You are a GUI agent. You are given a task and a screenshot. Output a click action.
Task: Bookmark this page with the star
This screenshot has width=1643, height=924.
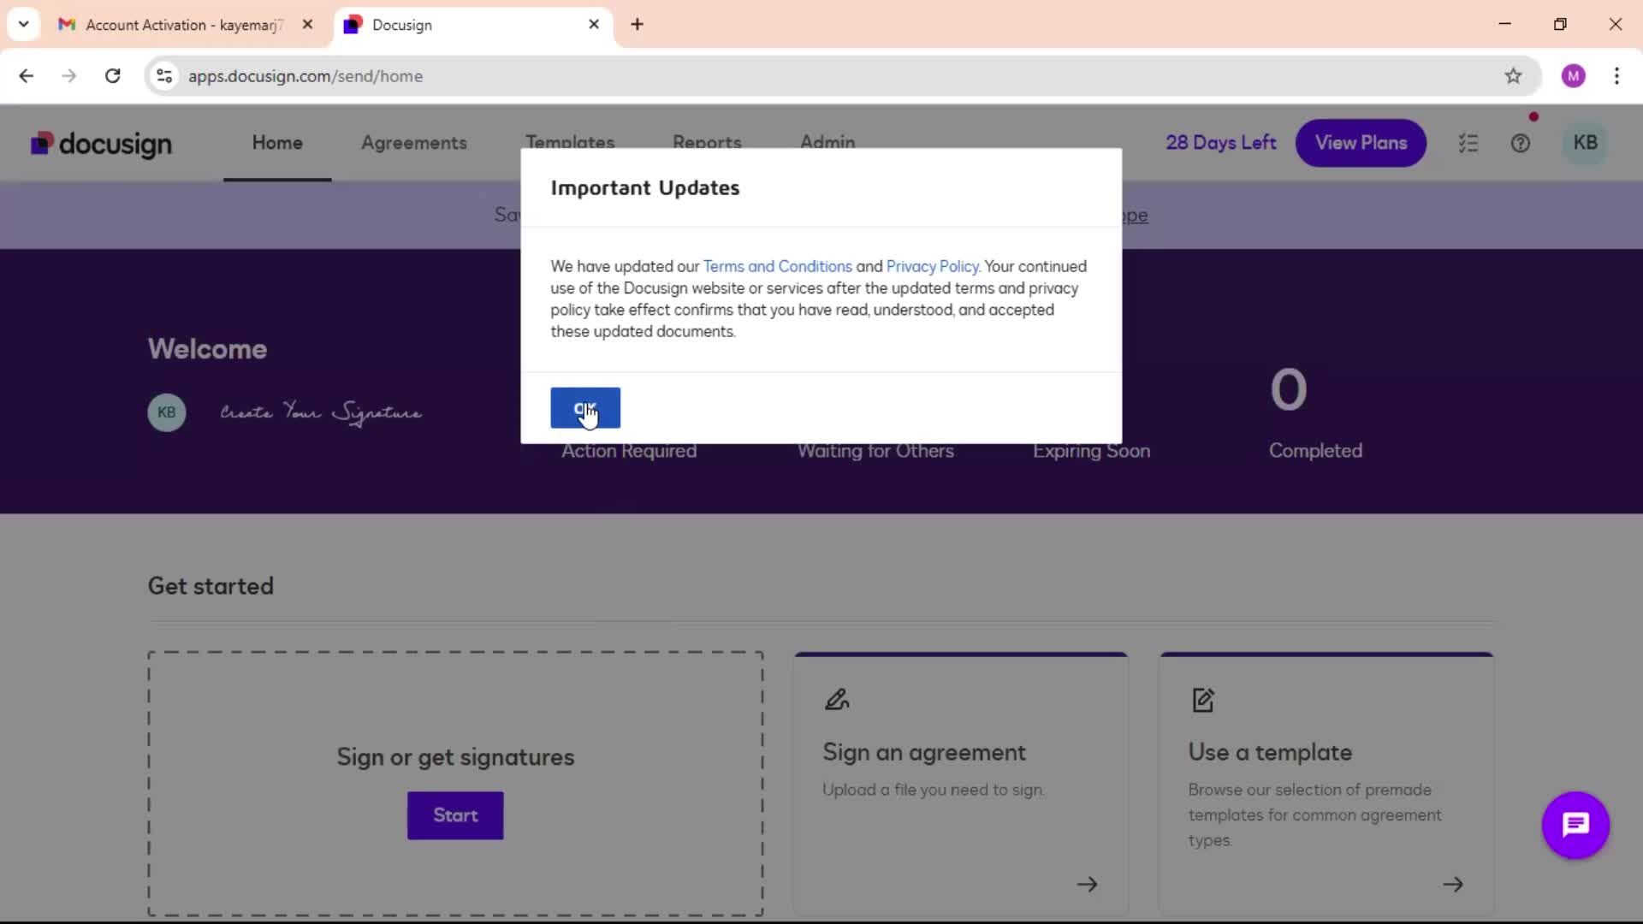tap(1513, 76)
